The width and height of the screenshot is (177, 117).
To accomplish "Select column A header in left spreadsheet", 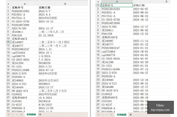I will click(25, 4).
